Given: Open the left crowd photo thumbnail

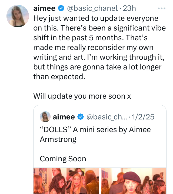Looking at the screenshot, I should tap(66, 181).
